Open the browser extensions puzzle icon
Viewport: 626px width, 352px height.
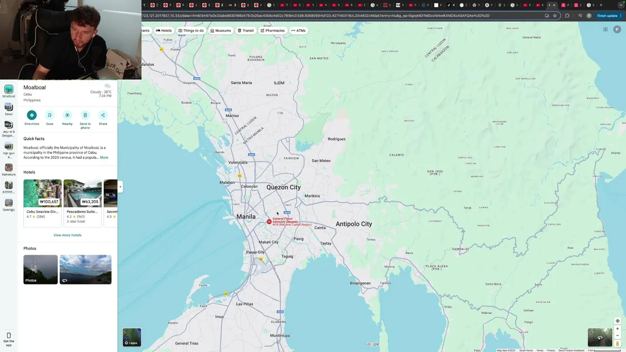[x=567, y=16]
